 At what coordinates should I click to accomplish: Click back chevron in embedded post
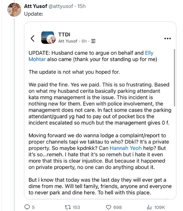[x=32, y=39]
